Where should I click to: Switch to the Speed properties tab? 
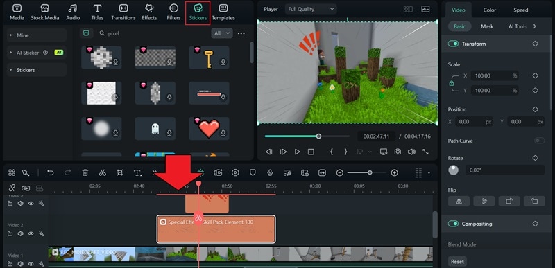click(521, 10)
